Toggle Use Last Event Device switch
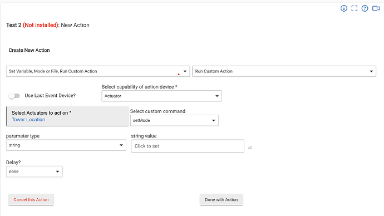The height and width of the screenshot is (216, 384). pyautogui.click(x=14, y=96)
